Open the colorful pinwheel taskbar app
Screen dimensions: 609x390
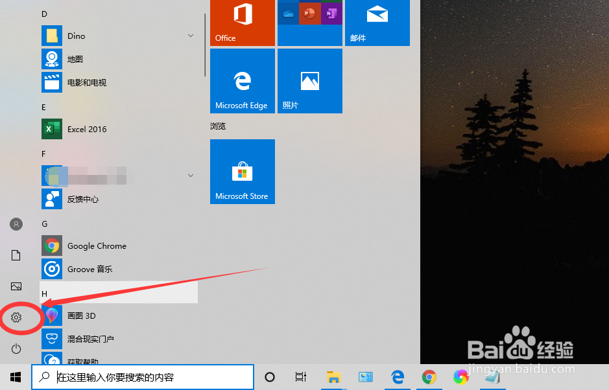click(461, 377)
